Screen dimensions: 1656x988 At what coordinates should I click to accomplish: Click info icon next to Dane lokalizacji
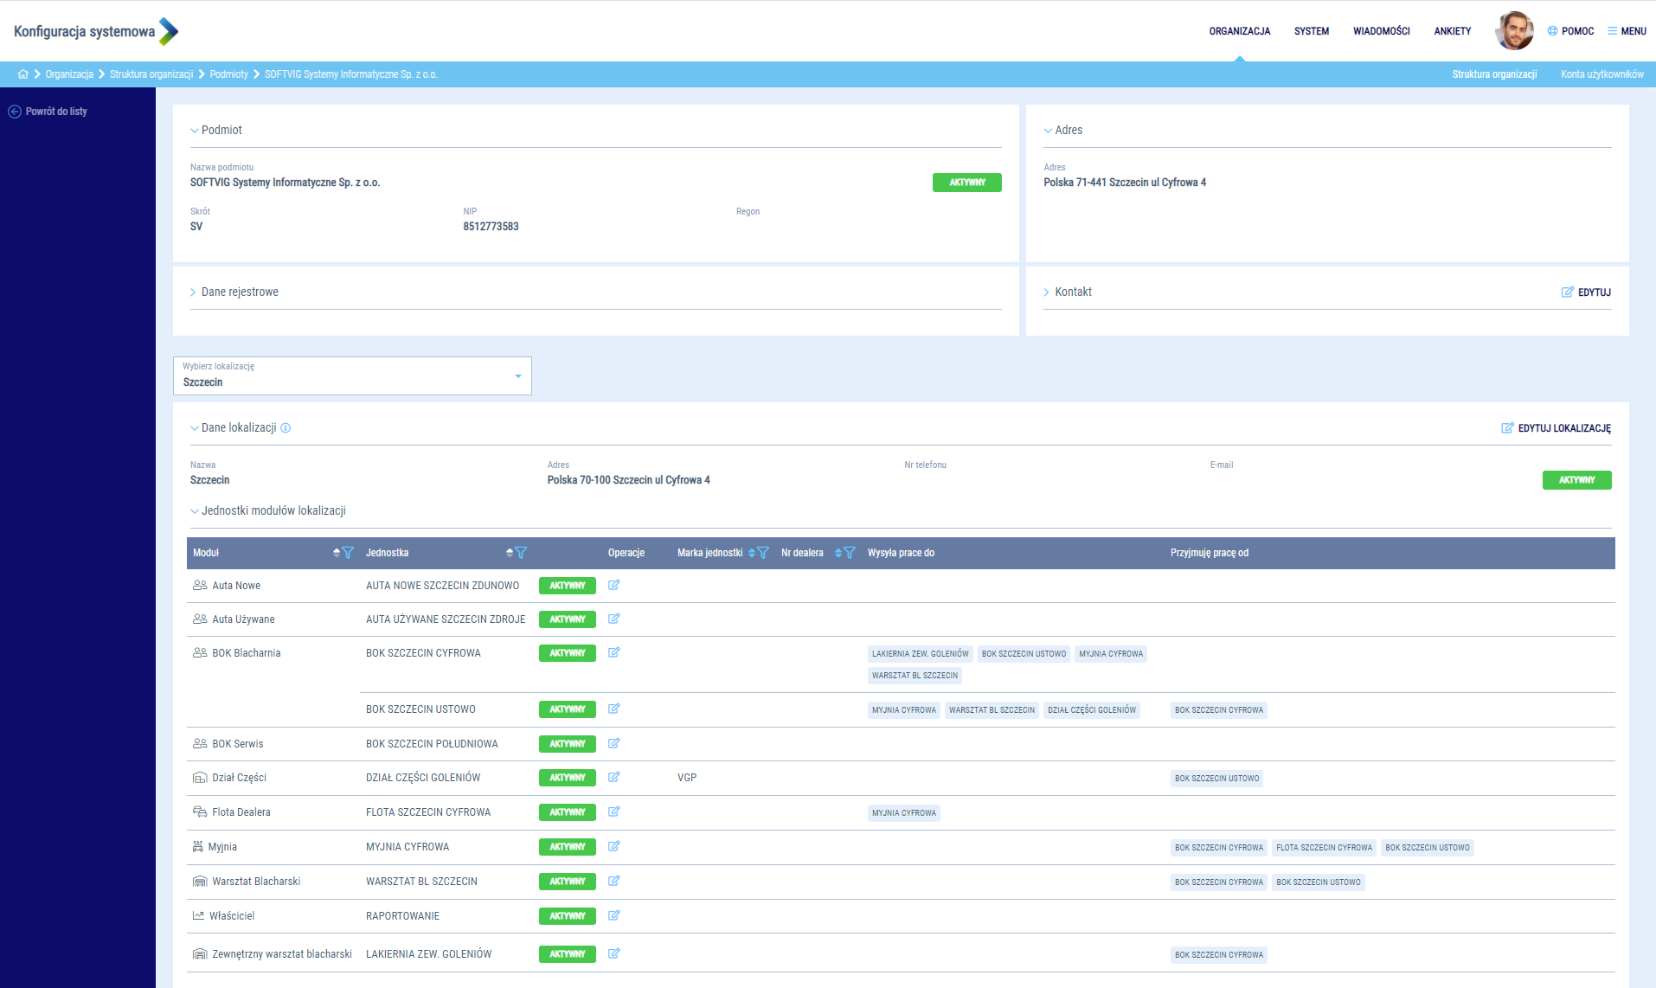tap(286, 428)
